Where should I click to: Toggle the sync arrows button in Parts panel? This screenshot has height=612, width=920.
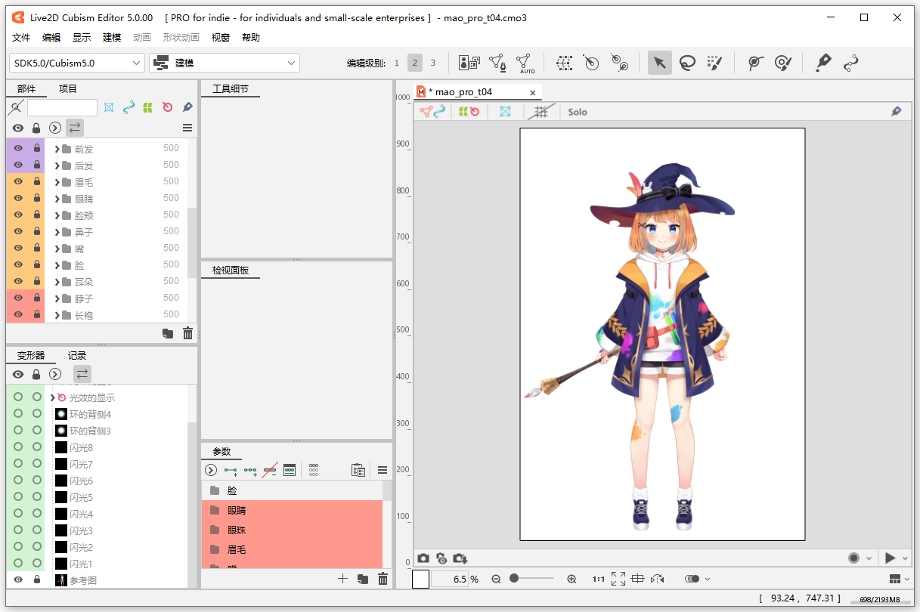(x=75, y=128)
